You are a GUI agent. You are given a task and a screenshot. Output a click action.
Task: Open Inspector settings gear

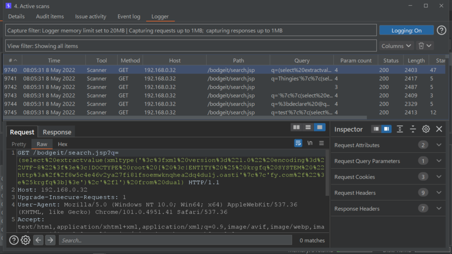[x=426, y=129]
